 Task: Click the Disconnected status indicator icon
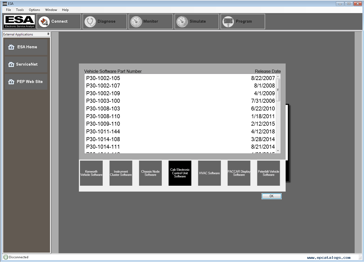6,257
